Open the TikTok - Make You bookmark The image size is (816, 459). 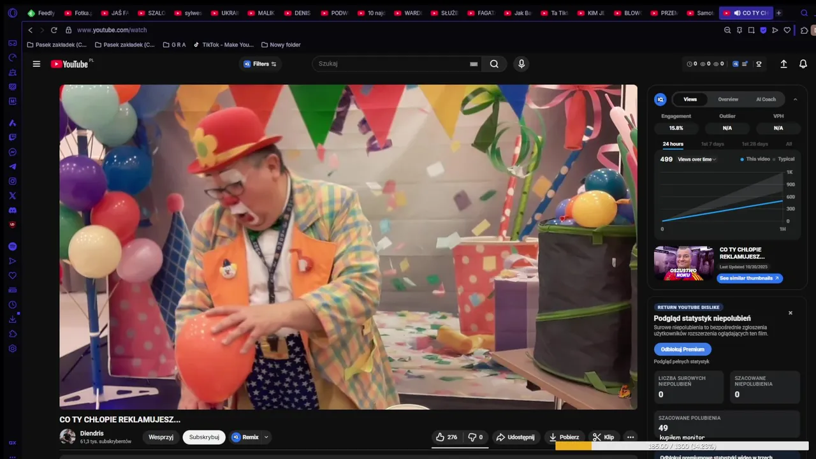pyautogui.click(x=223, y=45)
